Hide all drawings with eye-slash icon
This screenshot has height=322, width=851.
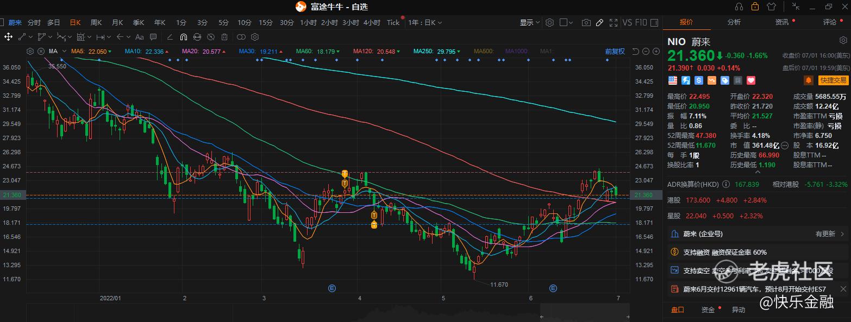coord(210,37)
